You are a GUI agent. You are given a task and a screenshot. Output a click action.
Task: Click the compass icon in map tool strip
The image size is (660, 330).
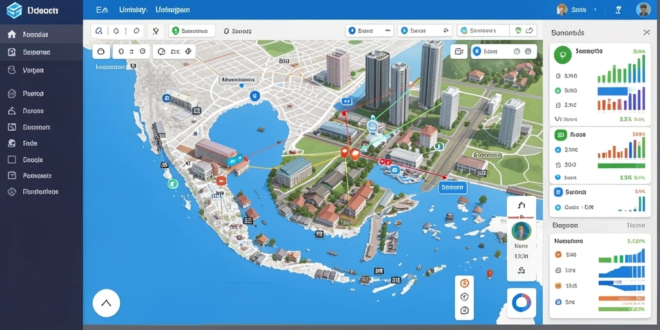pos(465,296)
